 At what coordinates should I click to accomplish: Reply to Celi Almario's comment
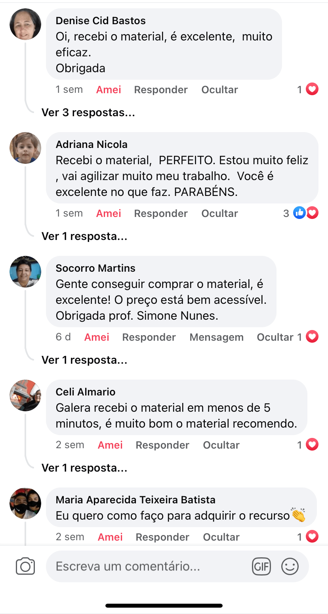(x=162, y=445)
